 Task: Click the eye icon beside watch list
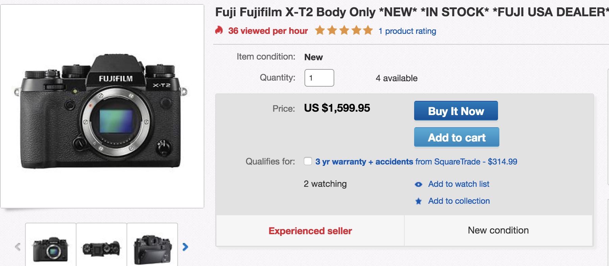click(x=419, y=184)
